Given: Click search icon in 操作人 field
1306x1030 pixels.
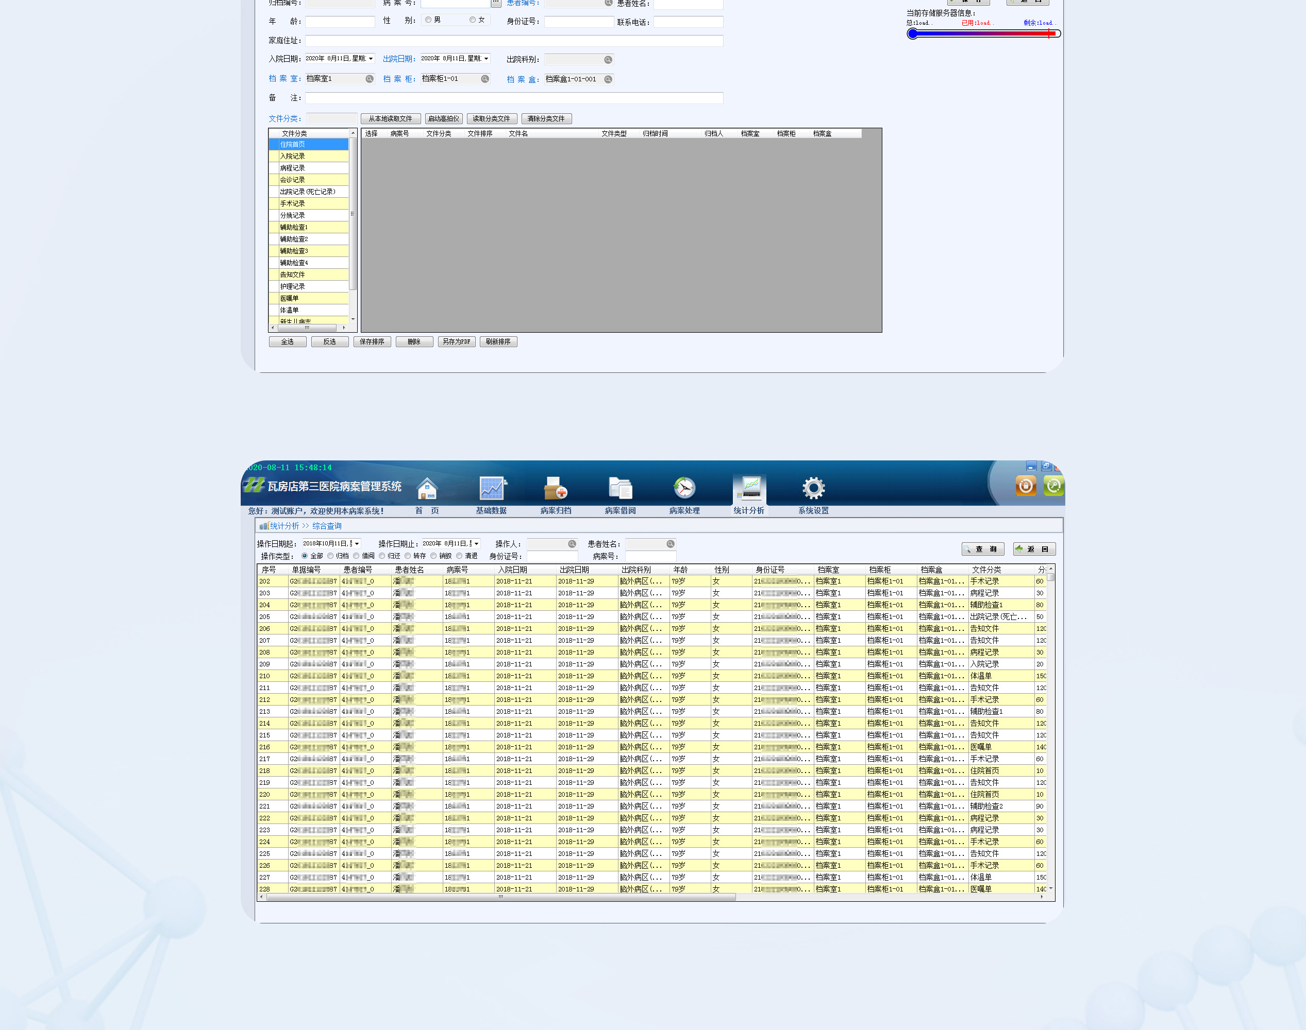Looking at the screenshot, I should click(572, 544).
